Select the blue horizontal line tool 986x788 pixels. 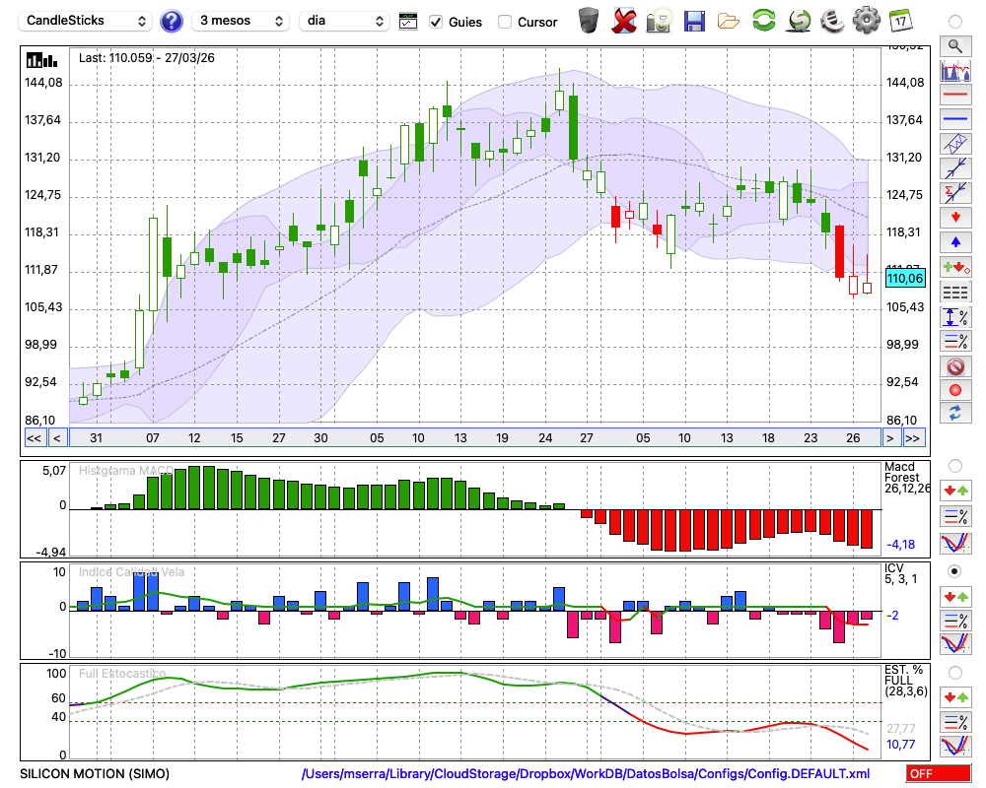click(954, 119)
